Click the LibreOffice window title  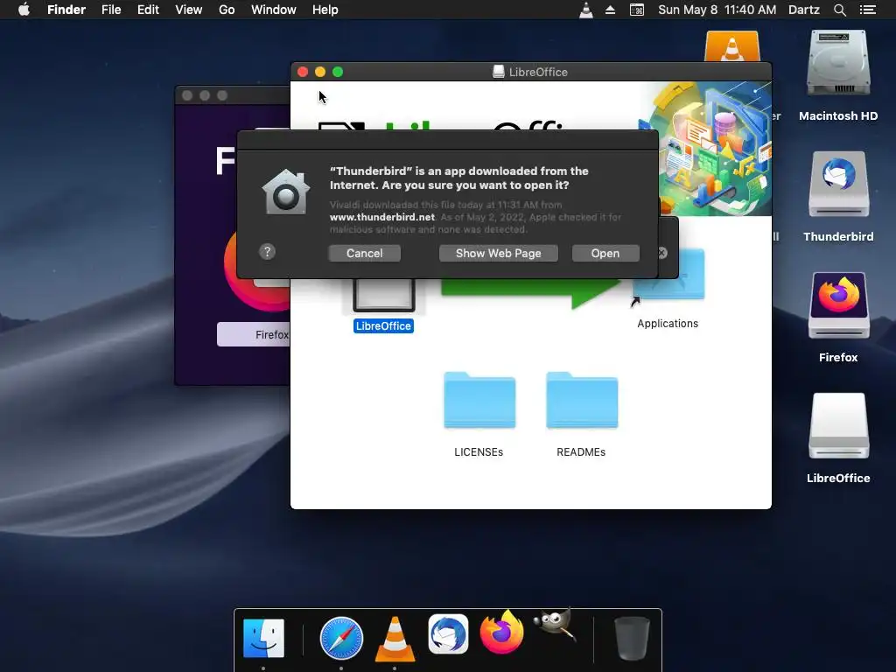pos(538,72)
